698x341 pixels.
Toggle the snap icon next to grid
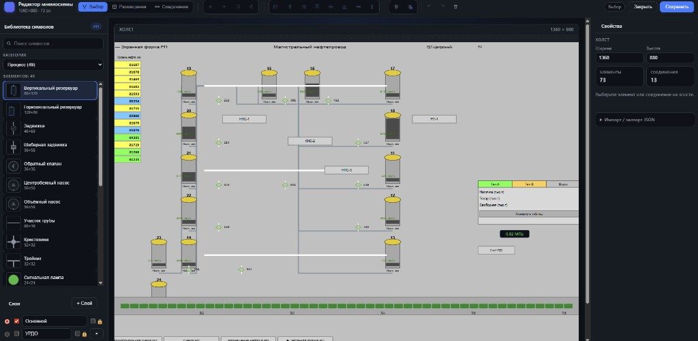(x=410, y=7)
